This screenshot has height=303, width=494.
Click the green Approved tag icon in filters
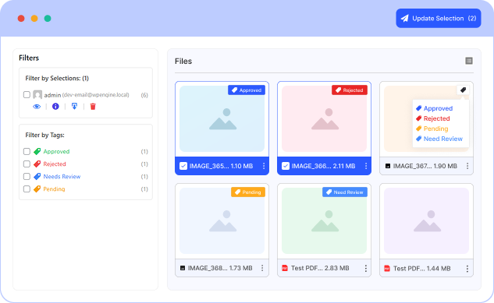click(x=37, y=151)
